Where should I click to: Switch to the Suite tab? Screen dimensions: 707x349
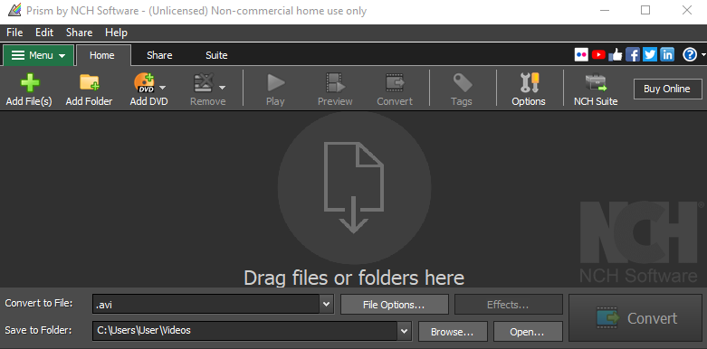click(216, 55)
